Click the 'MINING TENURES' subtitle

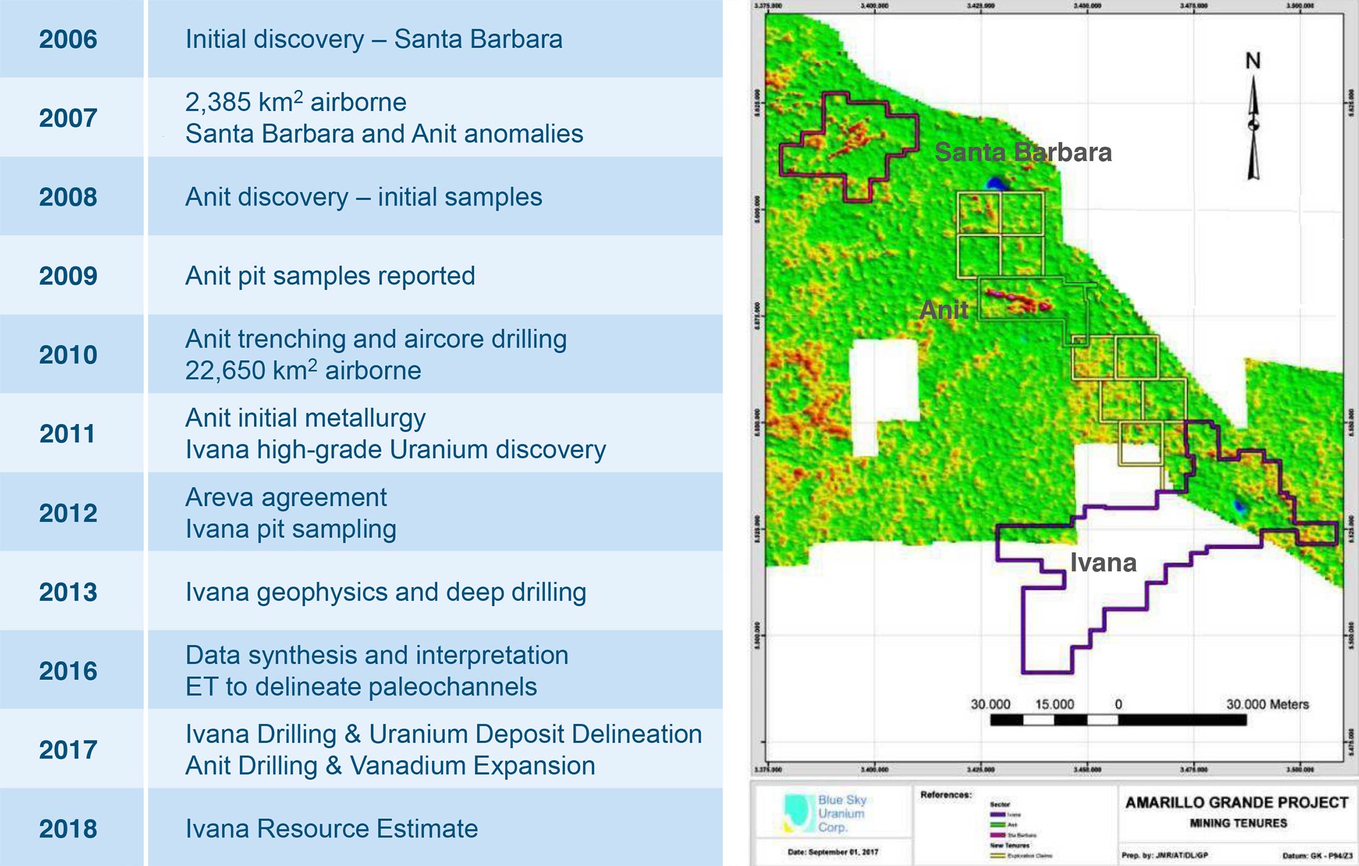(x=1239, y=823)
